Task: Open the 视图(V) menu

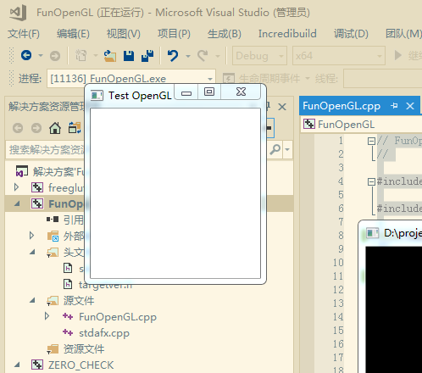Action: coord(124,34)
